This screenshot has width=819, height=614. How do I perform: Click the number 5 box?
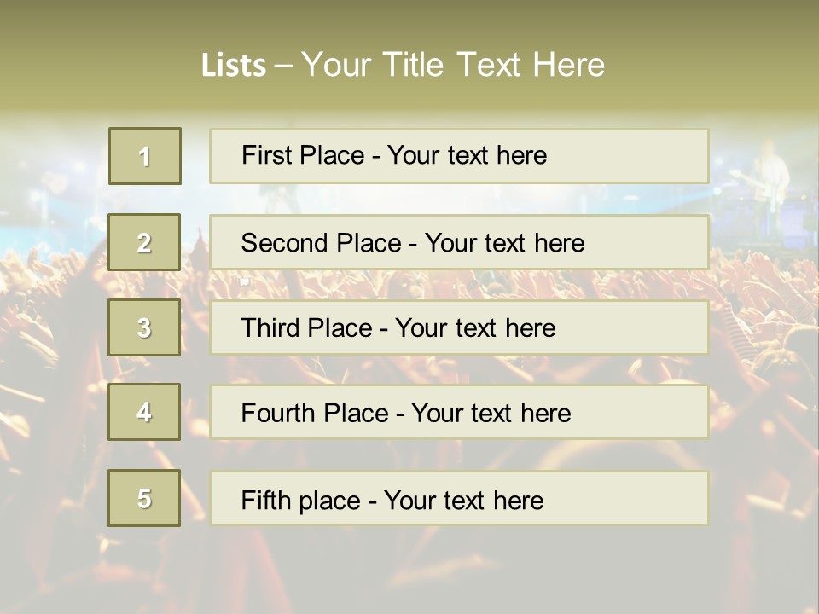(145, 498)
